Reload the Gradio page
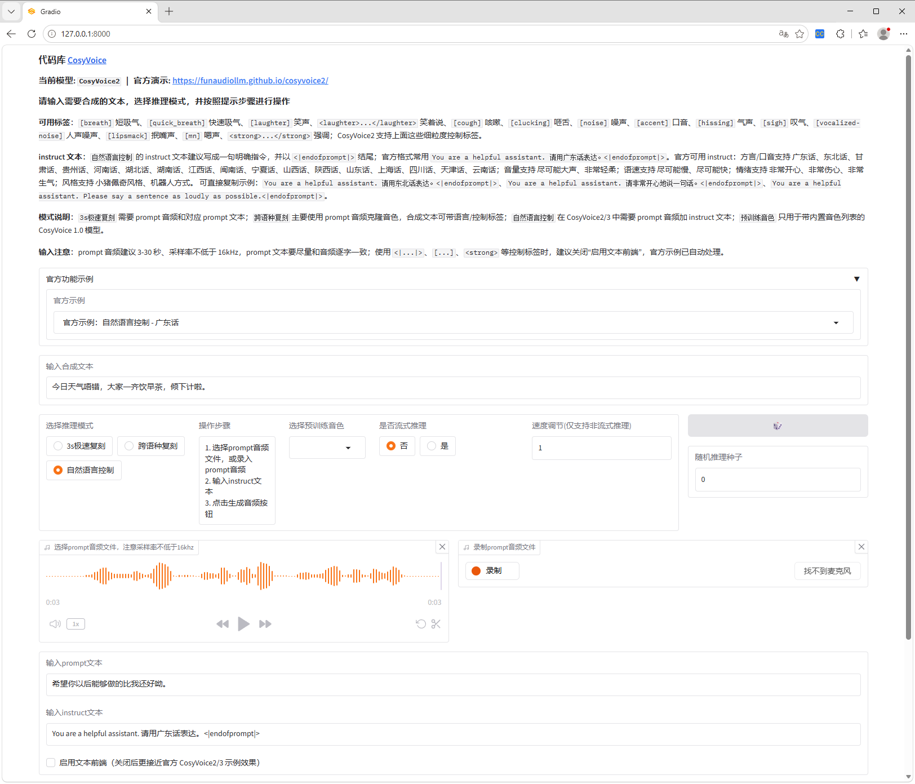 32,34
